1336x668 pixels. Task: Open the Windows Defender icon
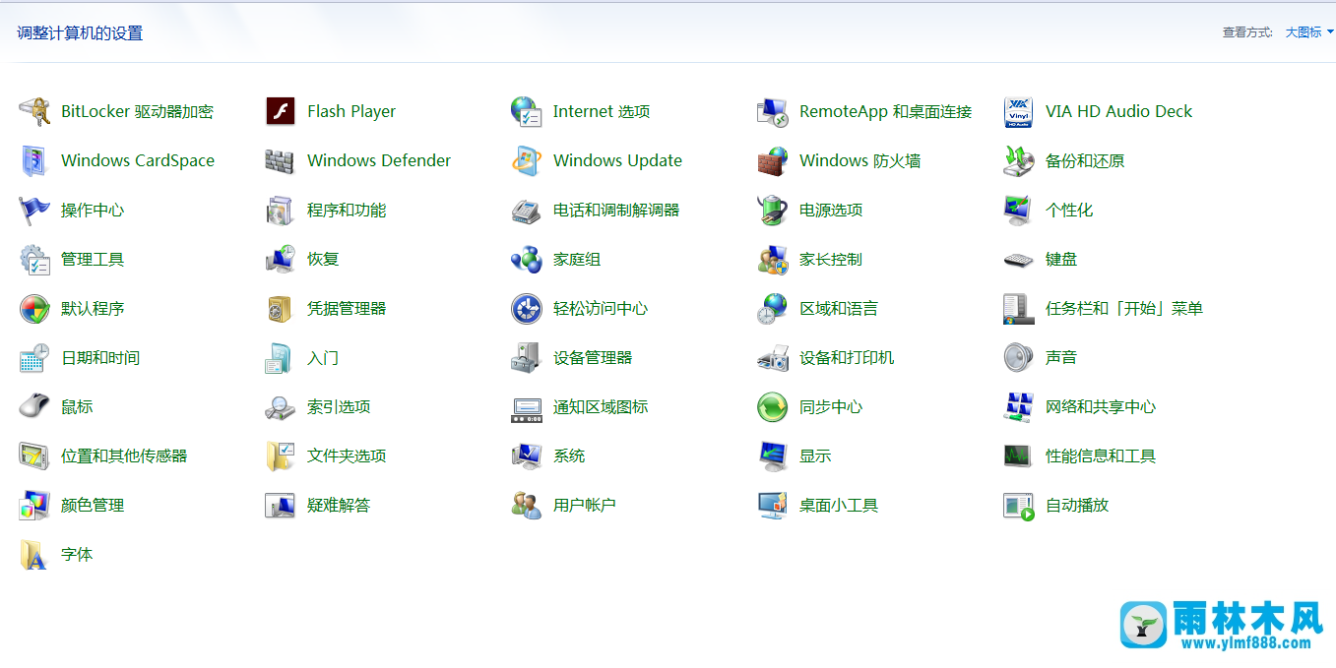pyautogui.click(x=281, y=161)
